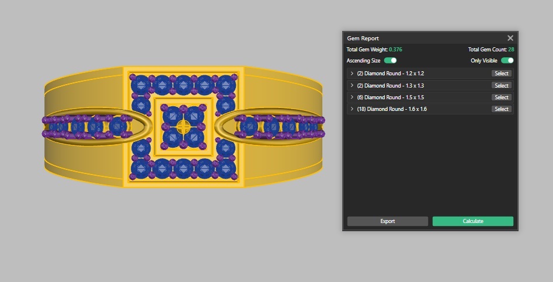Expand the Diamond Round 1.6 x 1.6 chevron
553x282 pixels.
click(x=352, y=109)
